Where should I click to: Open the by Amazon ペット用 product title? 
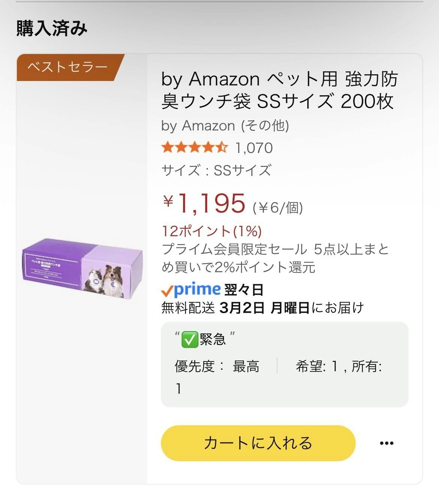coord(279,90)
